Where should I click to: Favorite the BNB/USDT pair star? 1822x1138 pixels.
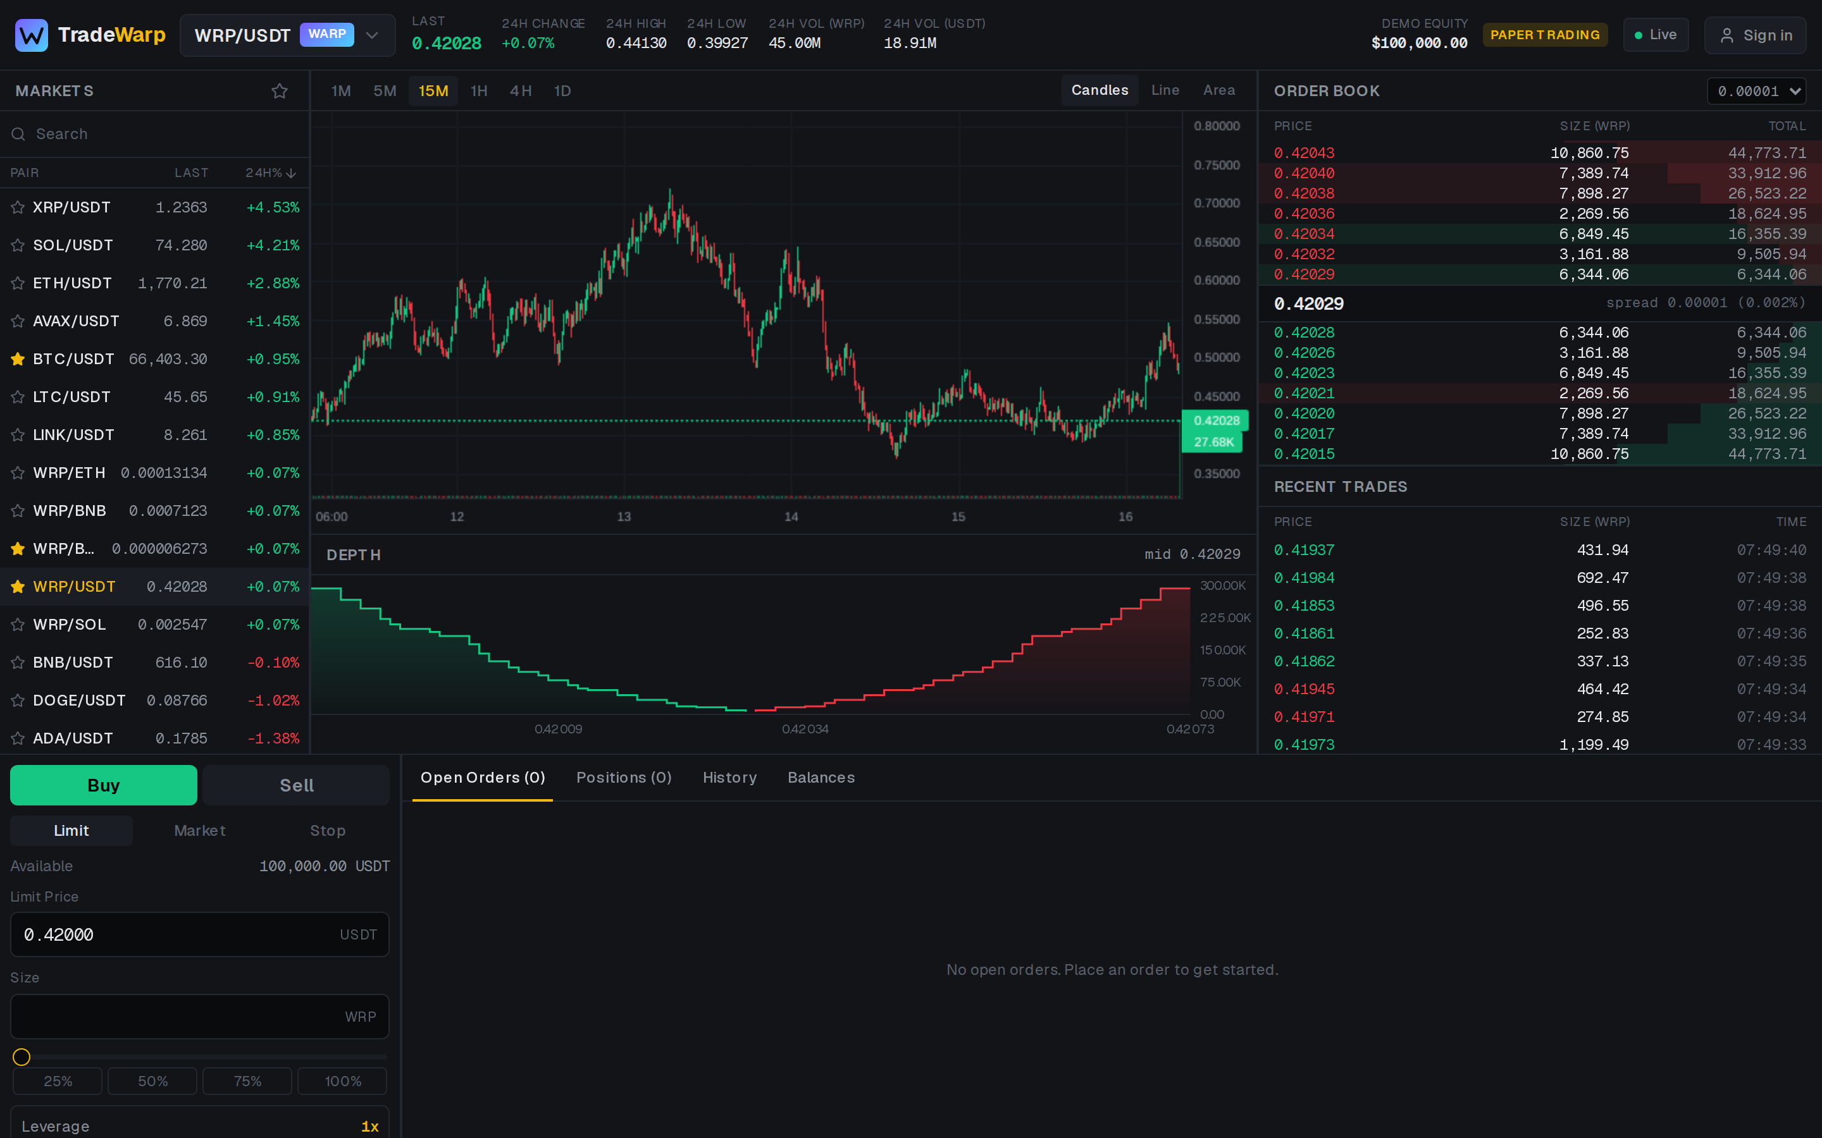(18, 663)
